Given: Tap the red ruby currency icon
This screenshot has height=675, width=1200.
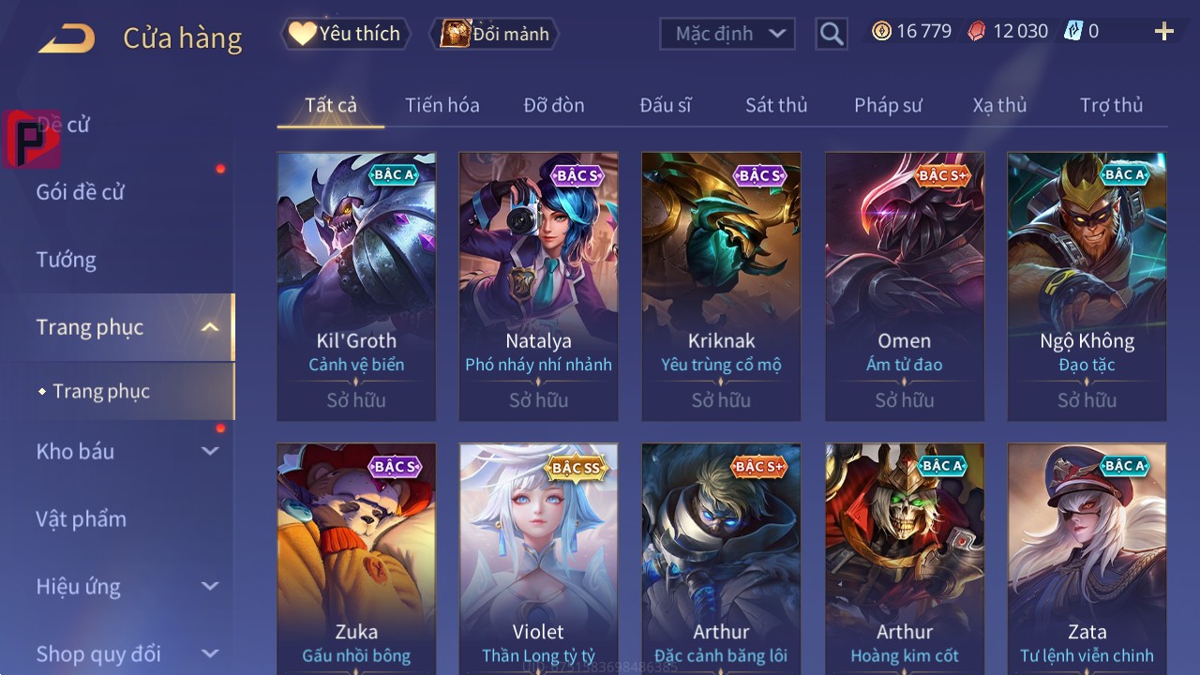Looking at the screenshot, I should [977, 32].
